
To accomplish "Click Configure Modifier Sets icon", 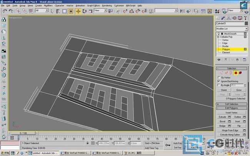I will 244,60.
